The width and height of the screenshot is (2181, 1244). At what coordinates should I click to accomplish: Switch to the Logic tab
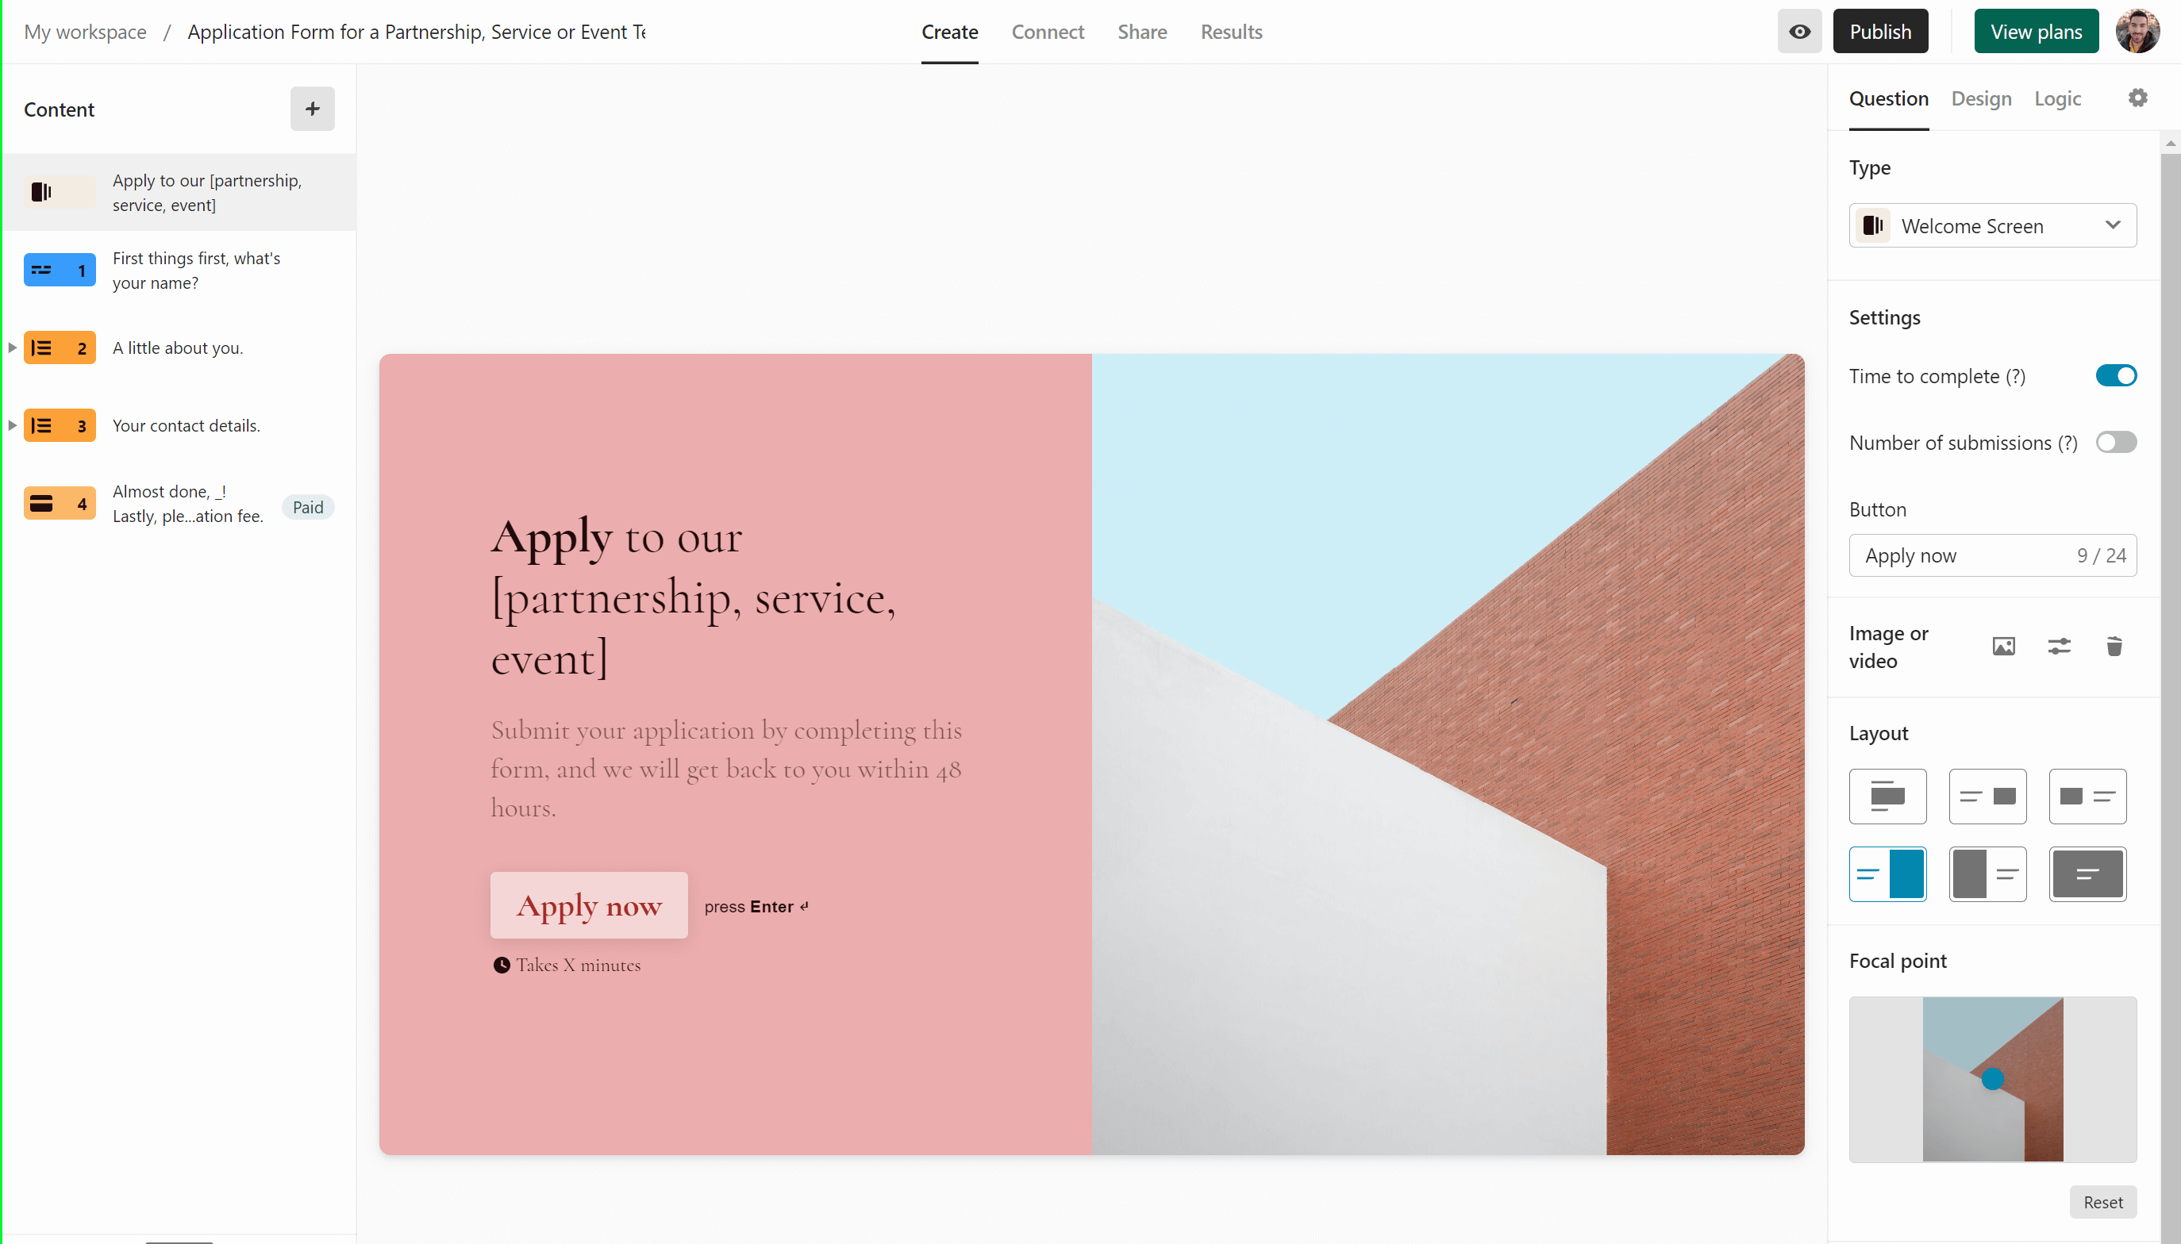(2056, 98)
